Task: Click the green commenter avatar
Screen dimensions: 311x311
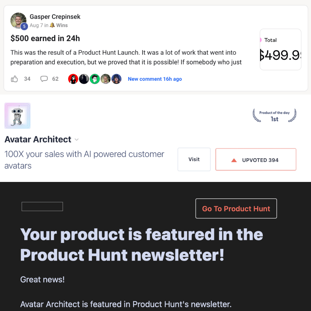Action: (95, 79)
